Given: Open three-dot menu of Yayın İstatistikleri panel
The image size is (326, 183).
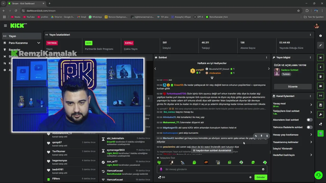Looking at the screenshot, I should pos(310,35).
